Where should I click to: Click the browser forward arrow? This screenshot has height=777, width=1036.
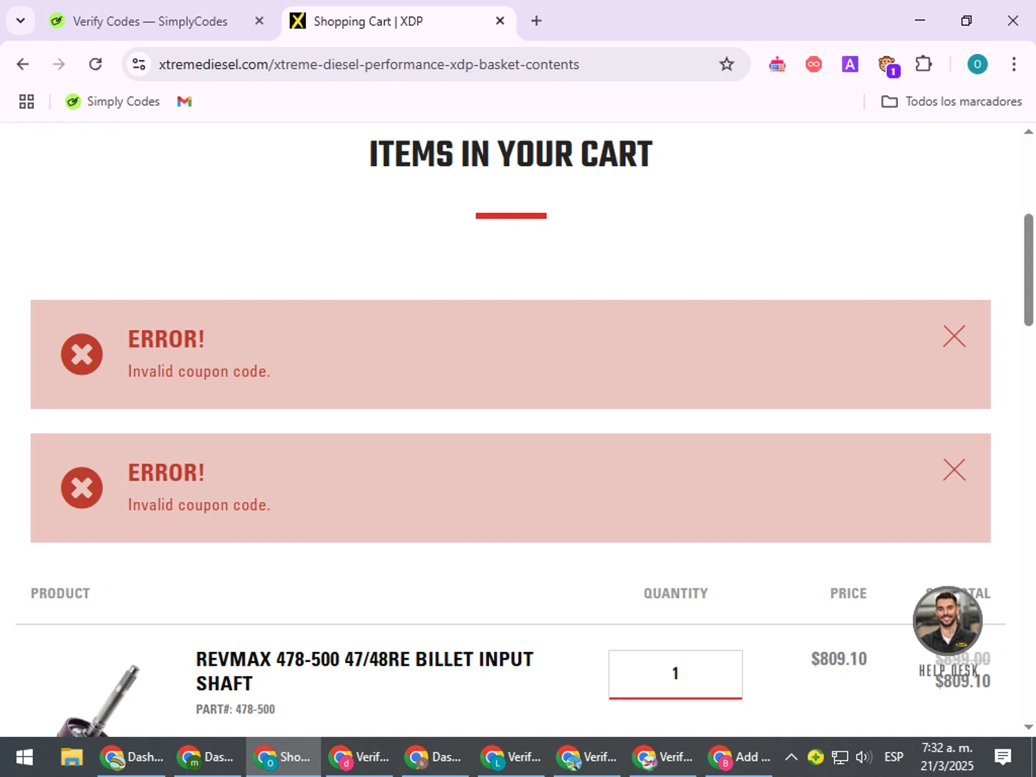59,64
